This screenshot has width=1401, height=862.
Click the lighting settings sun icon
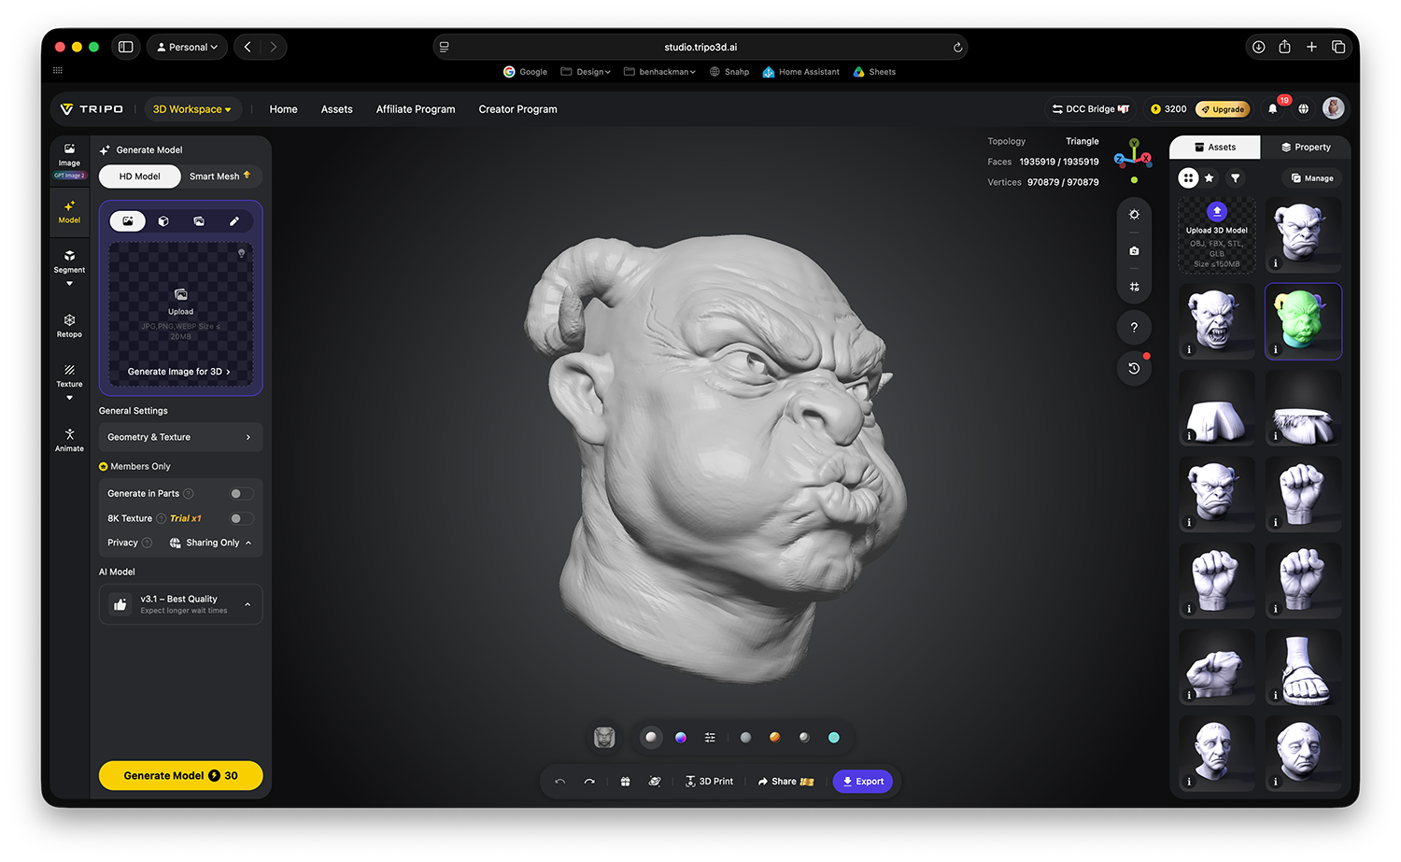1134,215
